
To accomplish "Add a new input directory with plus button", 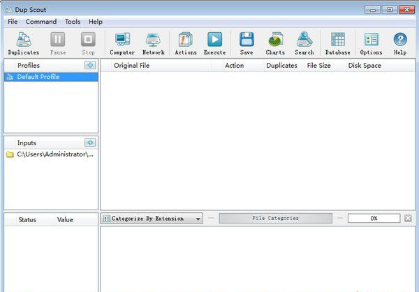I will (89, 143).
